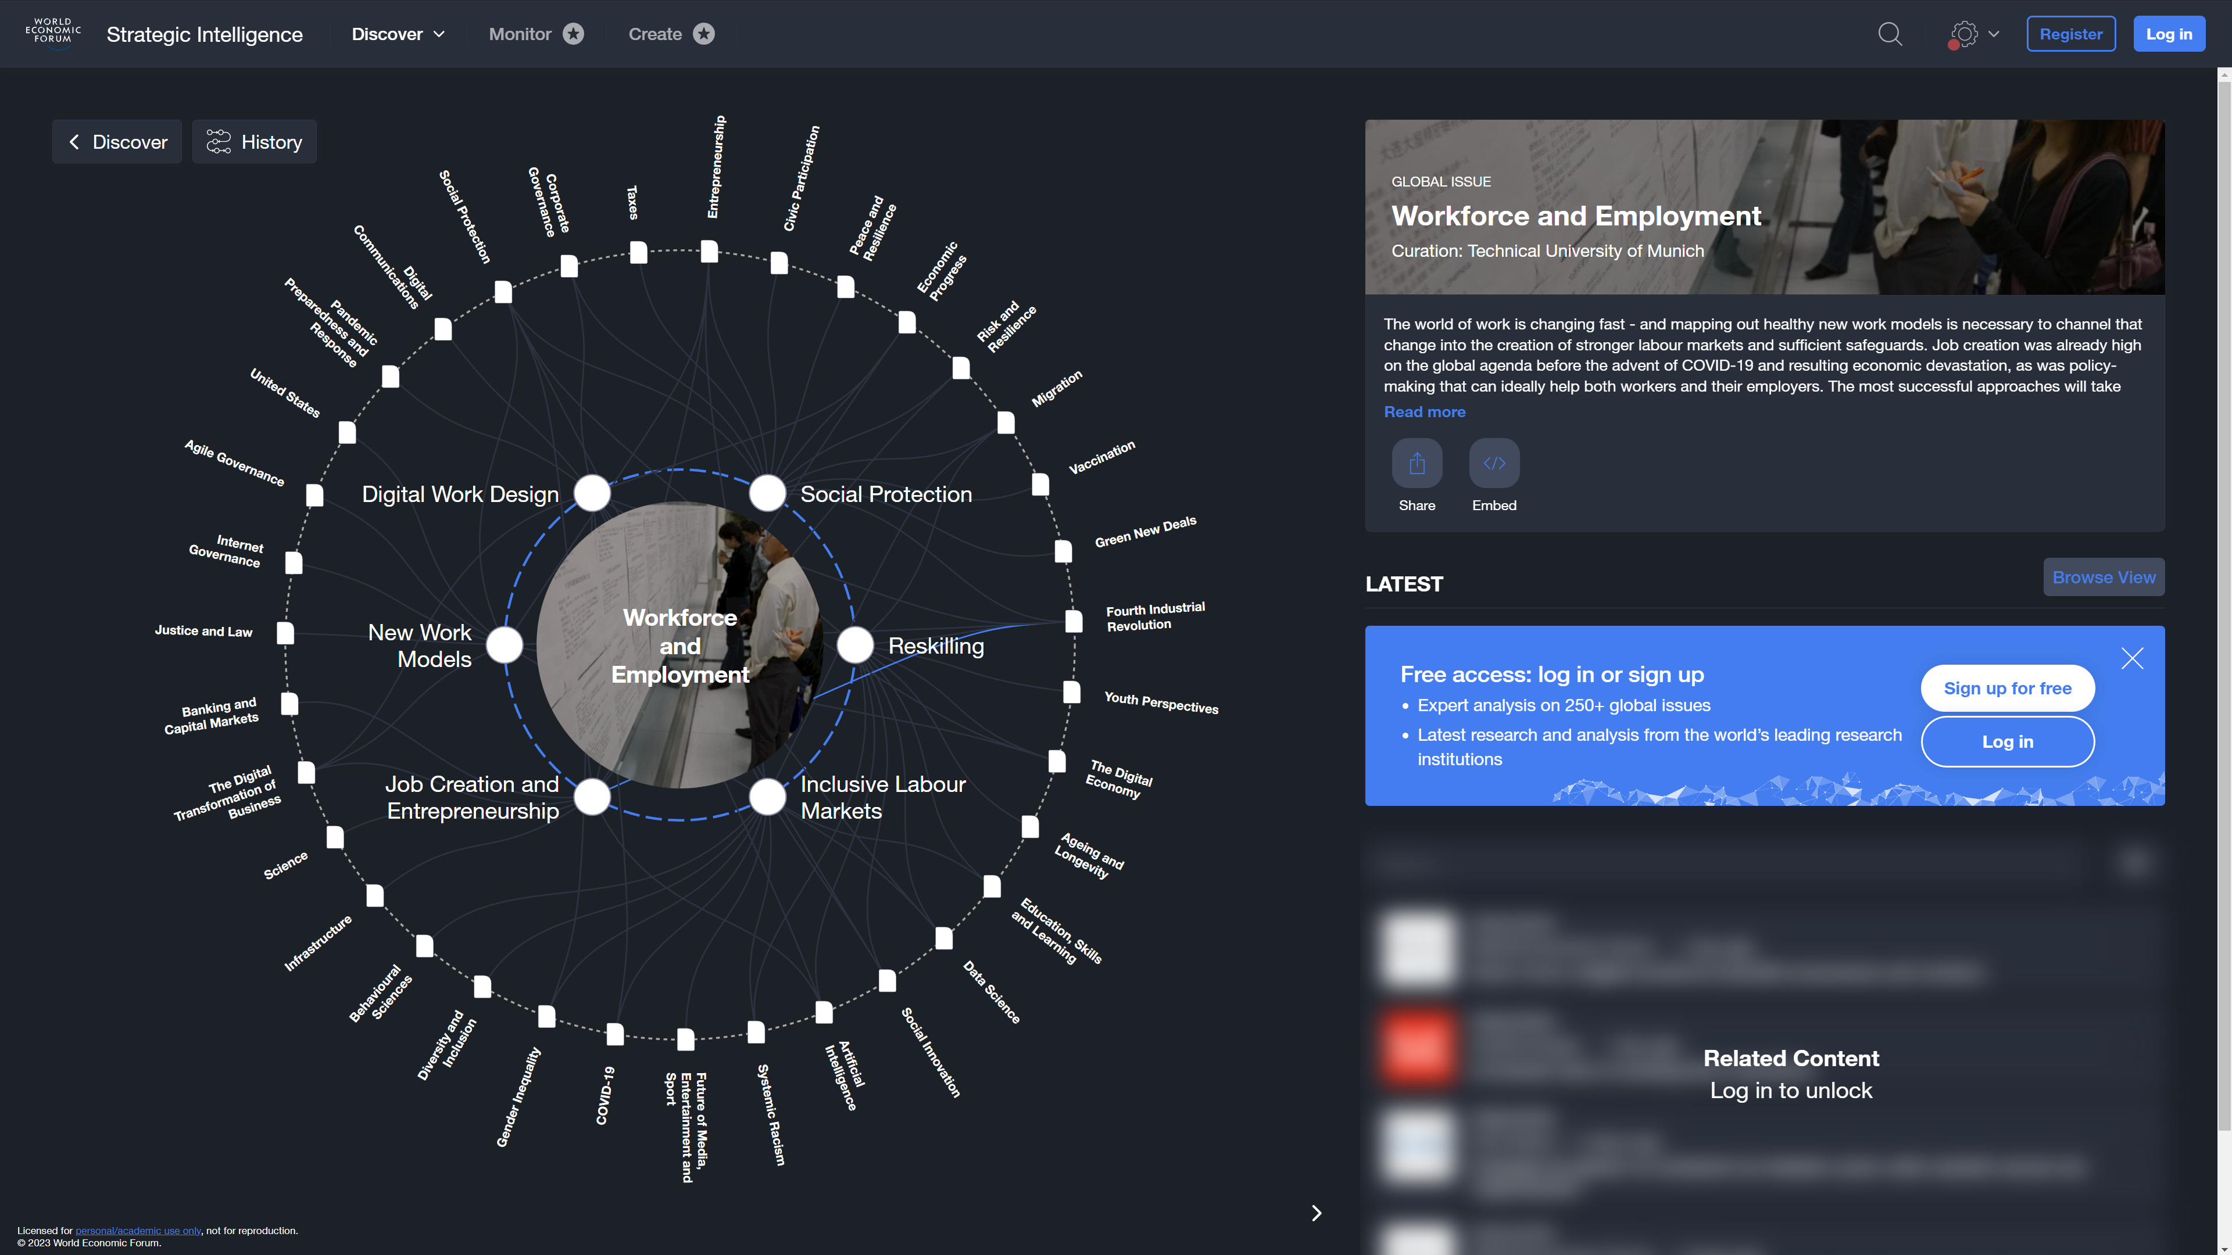Click the Education, Skills and Learning label
The image size is (2232, 1255).
click(1056, 932)
